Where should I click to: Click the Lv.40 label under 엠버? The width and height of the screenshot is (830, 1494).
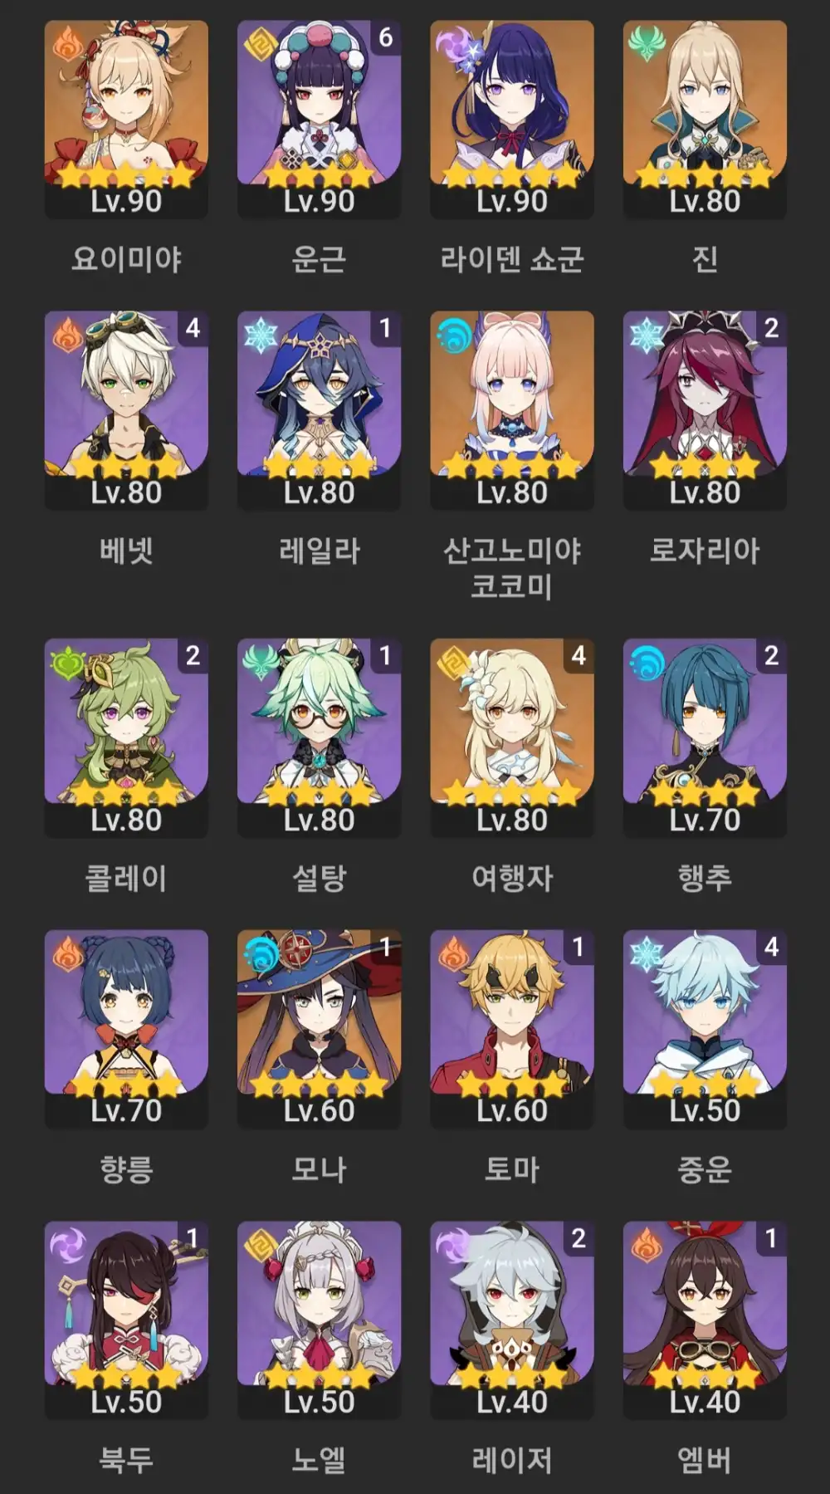705,1402
